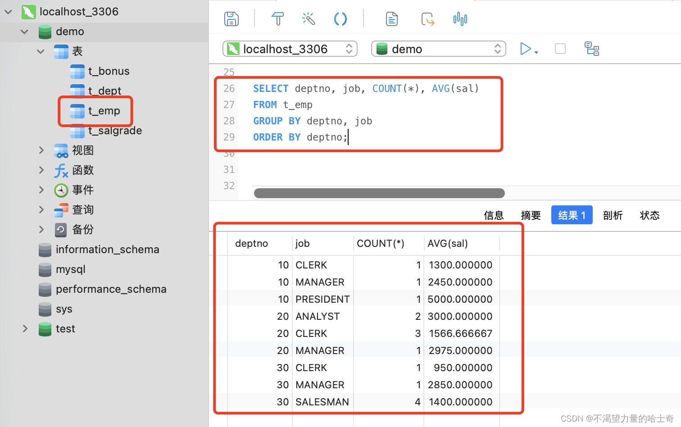Switch to the 信息 tab
Image resolution: width=681 pixels, height=427 pixels.
click(494, 215)
